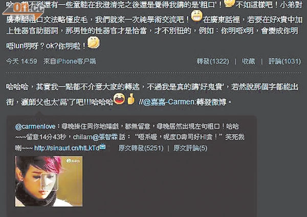The height and width of the screenshot is (217, 307).
Task: Click the partial smiley emoji after 粗口
Action: click(x=229, y=4)
